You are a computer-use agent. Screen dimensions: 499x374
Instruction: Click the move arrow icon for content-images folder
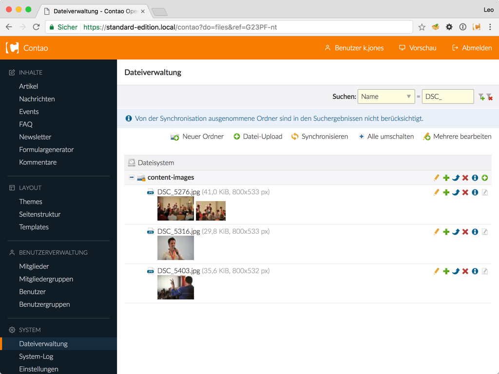(x=456, y=178)
